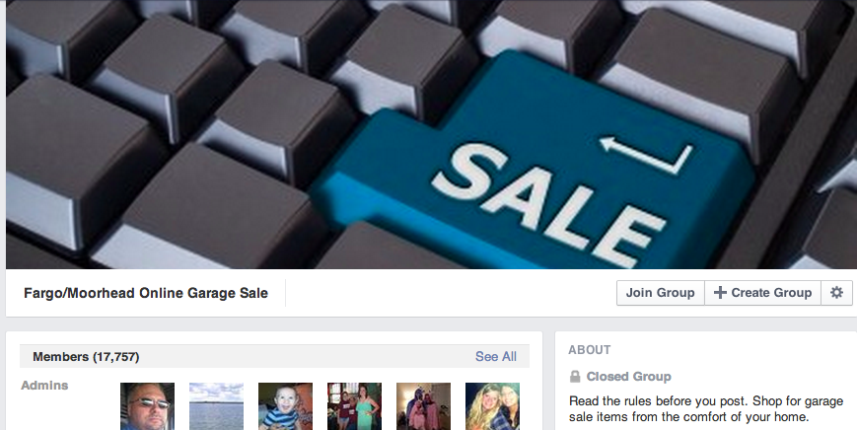Open admin photo of two blonde women
This screenshot has width=857, height=430.
click(x=492, y=406)
